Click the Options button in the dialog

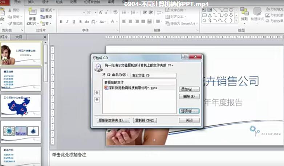pyautogui.click(x=189, y=111)
